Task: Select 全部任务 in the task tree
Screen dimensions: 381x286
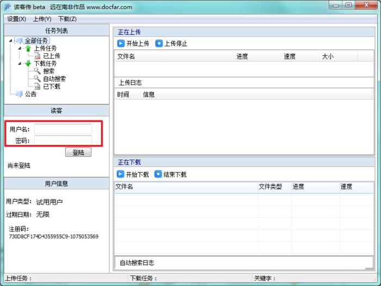Action: click(x=36, y=41)
